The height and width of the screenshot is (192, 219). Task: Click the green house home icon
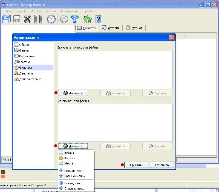click(x=87, y=19)
